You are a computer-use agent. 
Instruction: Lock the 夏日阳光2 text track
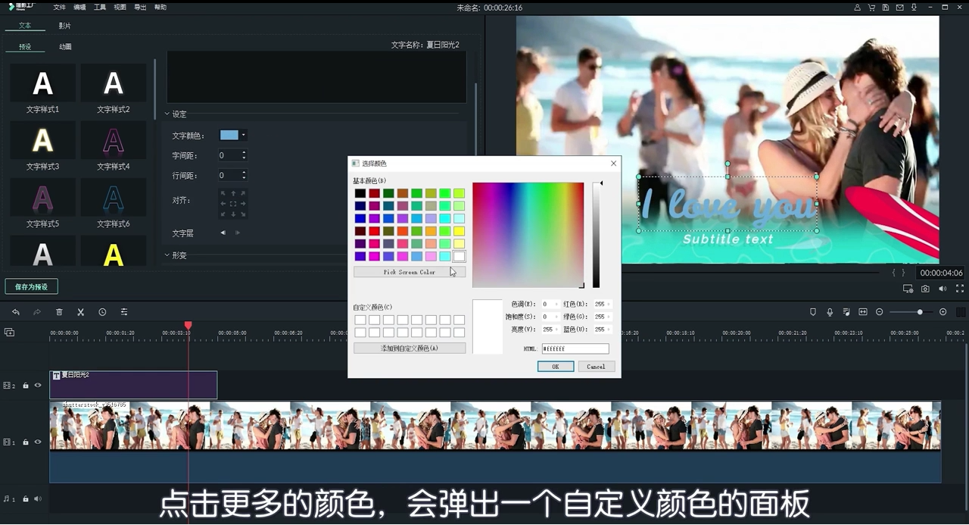[26, 385]
